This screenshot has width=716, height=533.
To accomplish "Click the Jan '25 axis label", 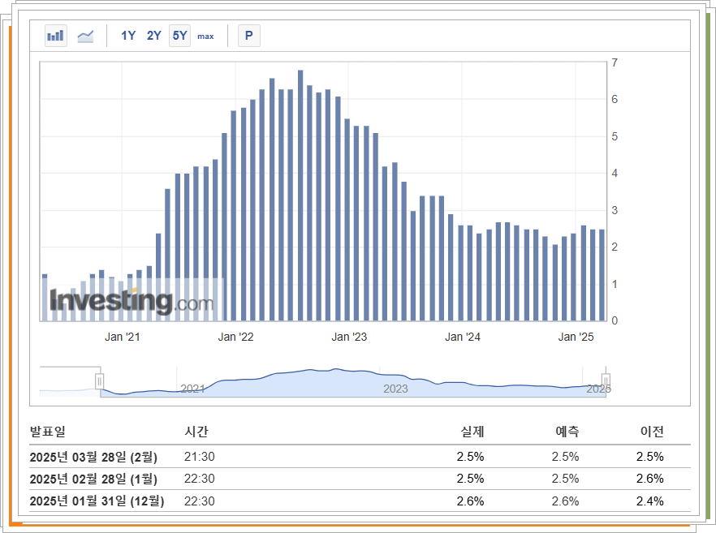I will (x=576, y=337).
